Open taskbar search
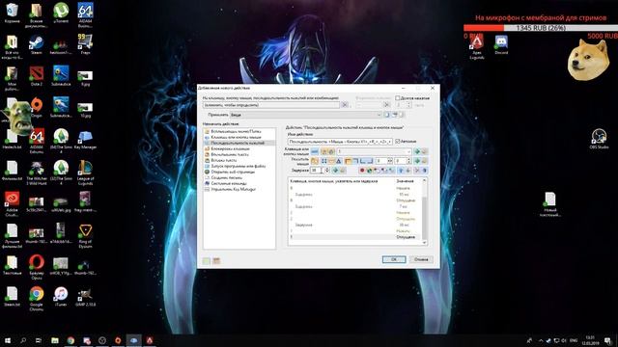This screenshot has width=618, height=347. tap(23, 340)
